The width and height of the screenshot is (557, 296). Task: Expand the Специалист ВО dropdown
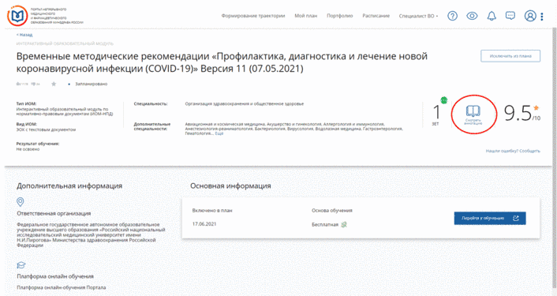(418, 16)
